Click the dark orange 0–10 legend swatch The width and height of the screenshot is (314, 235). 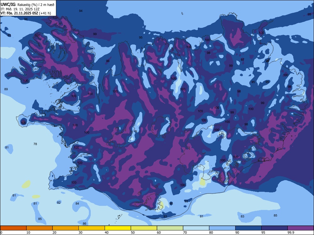click(x=13, y=228)
